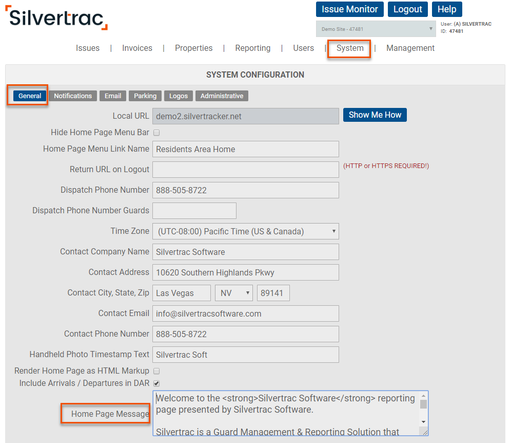Click the ID: 47481 text
This screenshot has width=511, height=443.
click(x=452, y=31)
